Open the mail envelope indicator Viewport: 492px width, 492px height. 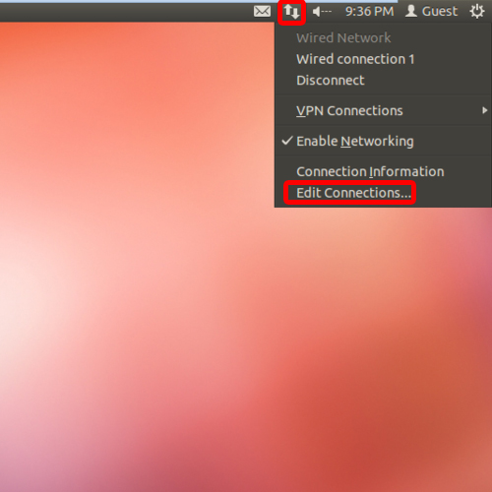262,12
